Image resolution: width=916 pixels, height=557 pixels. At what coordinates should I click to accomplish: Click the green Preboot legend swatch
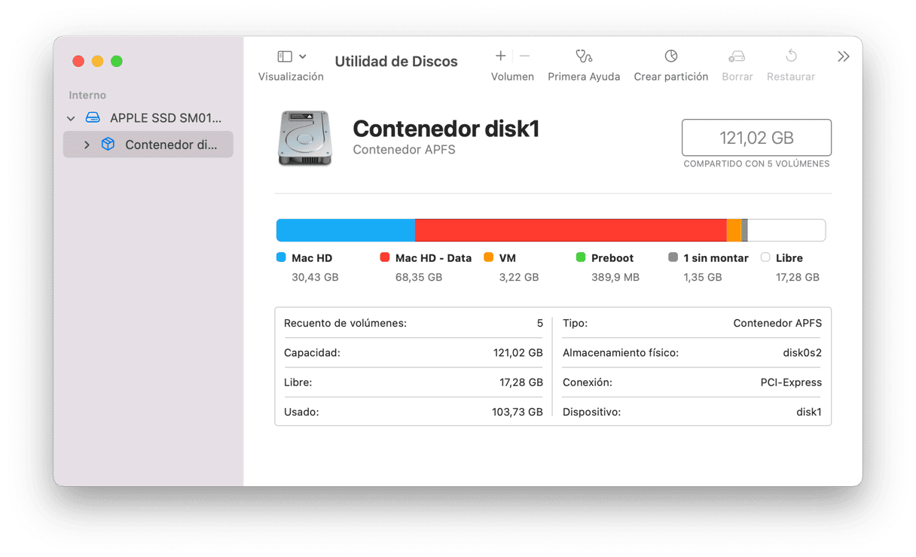click(581, 257)
